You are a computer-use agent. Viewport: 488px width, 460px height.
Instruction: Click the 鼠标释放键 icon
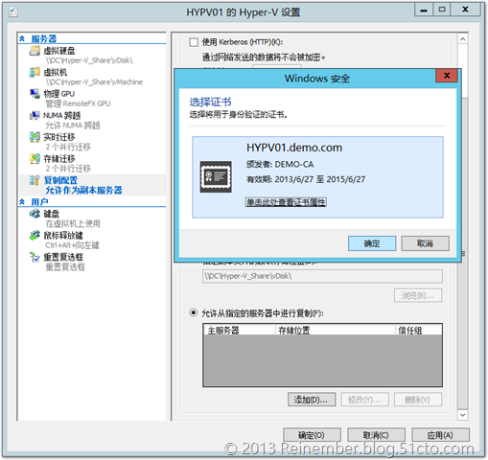(x=35, y=236)
